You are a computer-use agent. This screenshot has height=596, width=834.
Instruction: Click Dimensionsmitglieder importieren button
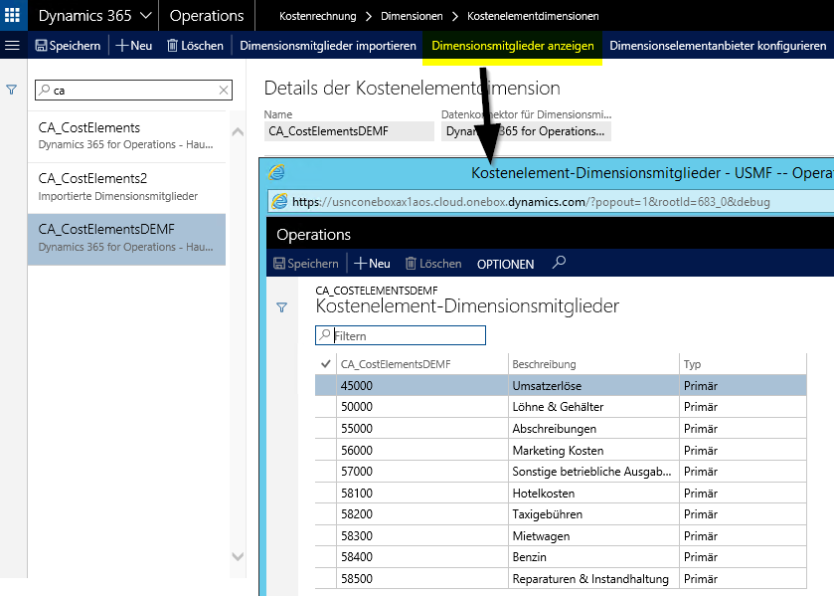(x=328, y=46)
